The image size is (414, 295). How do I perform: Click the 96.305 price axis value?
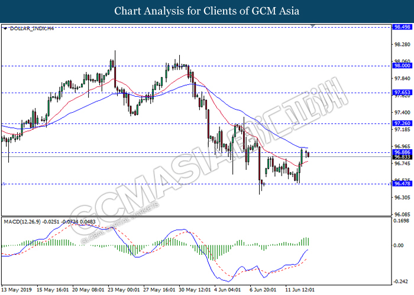[x=402, y=198]
